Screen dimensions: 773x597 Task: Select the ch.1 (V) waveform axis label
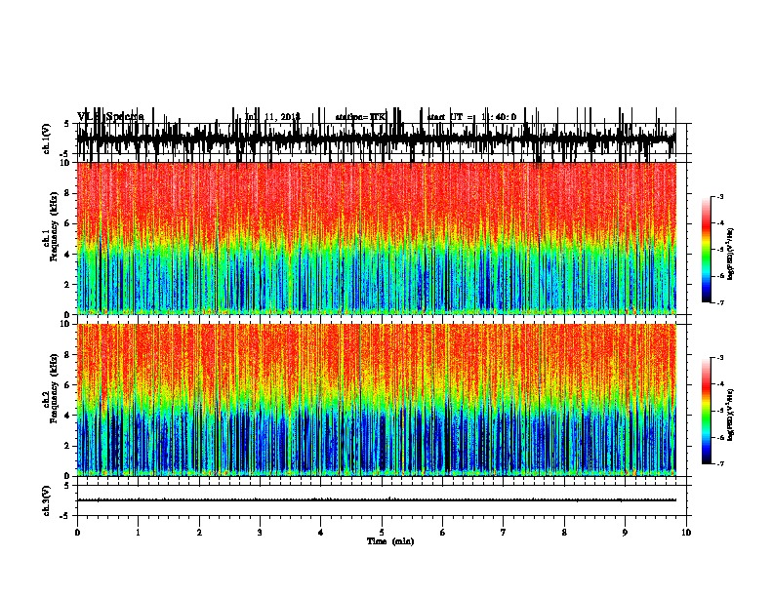47,139
